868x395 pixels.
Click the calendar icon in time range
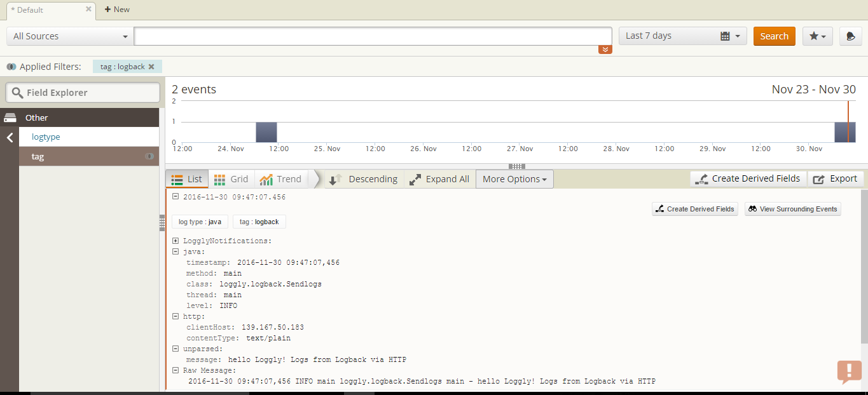[725, 36]
